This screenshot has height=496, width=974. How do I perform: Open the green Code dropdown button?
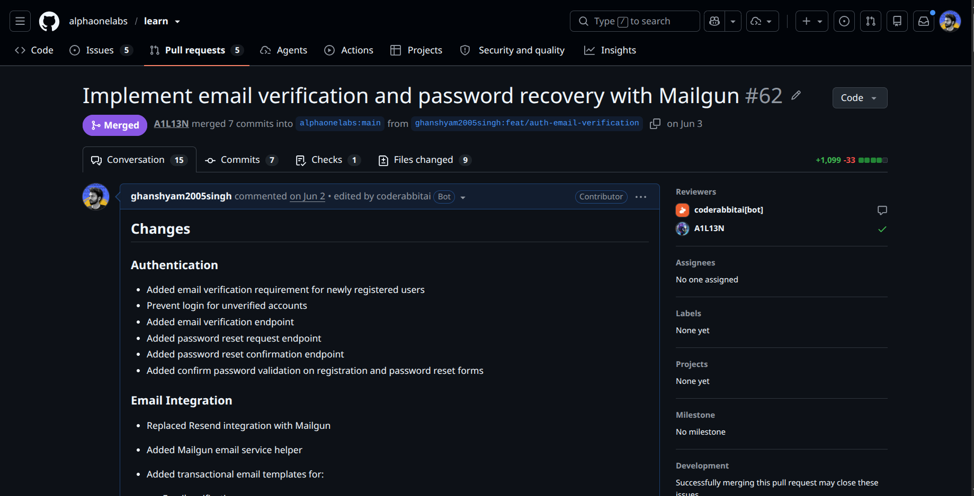(860, 98)
